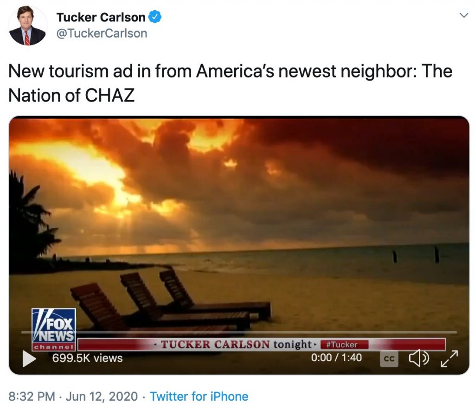Click the TUCKER CARLSON tonight banner
The width and height of the screenshot is (475, 410).
click(236, 345)
